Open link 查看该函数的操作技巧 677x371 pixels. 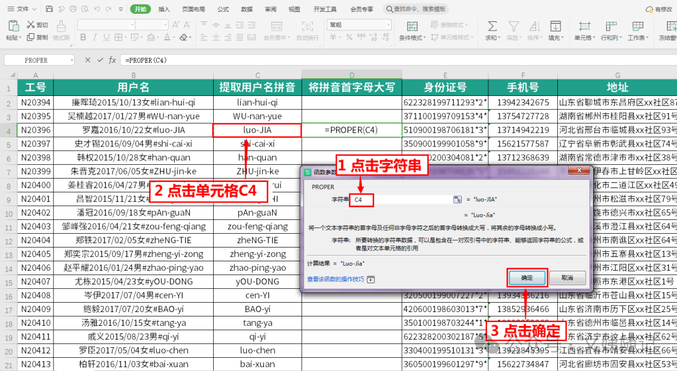point(335,280)
